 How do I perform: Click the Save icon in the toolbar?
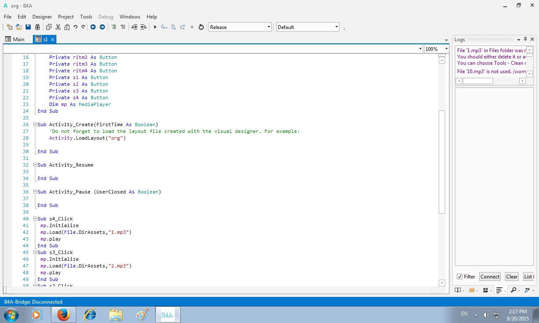28,27
